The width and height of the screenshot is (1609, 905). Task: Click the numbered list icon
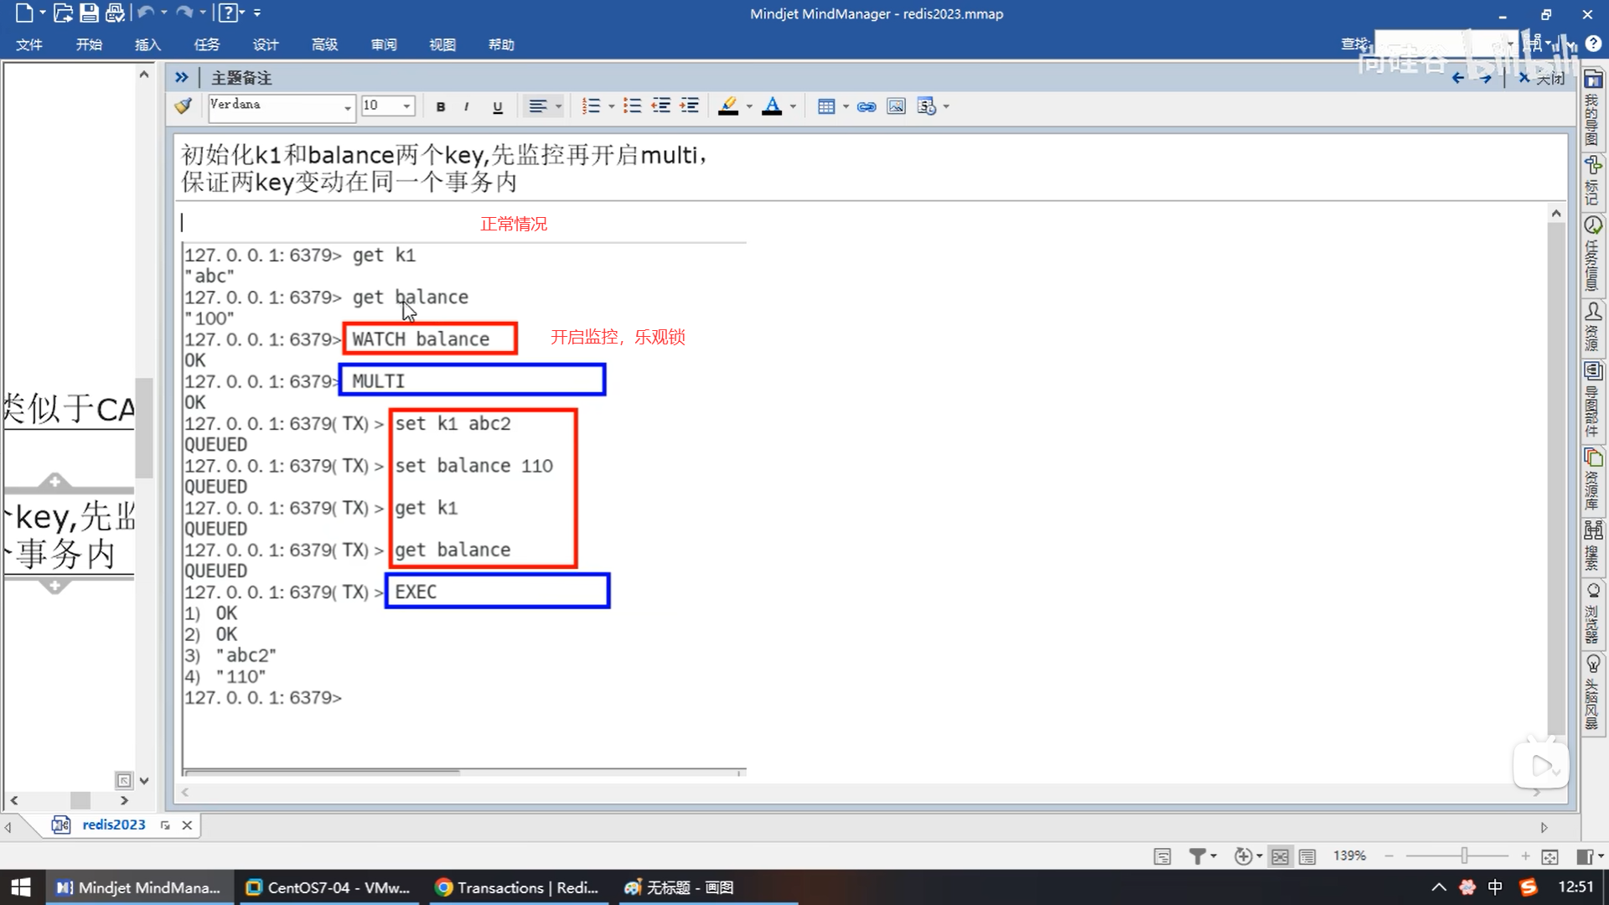pyautogui.click(x=592, y=106)
